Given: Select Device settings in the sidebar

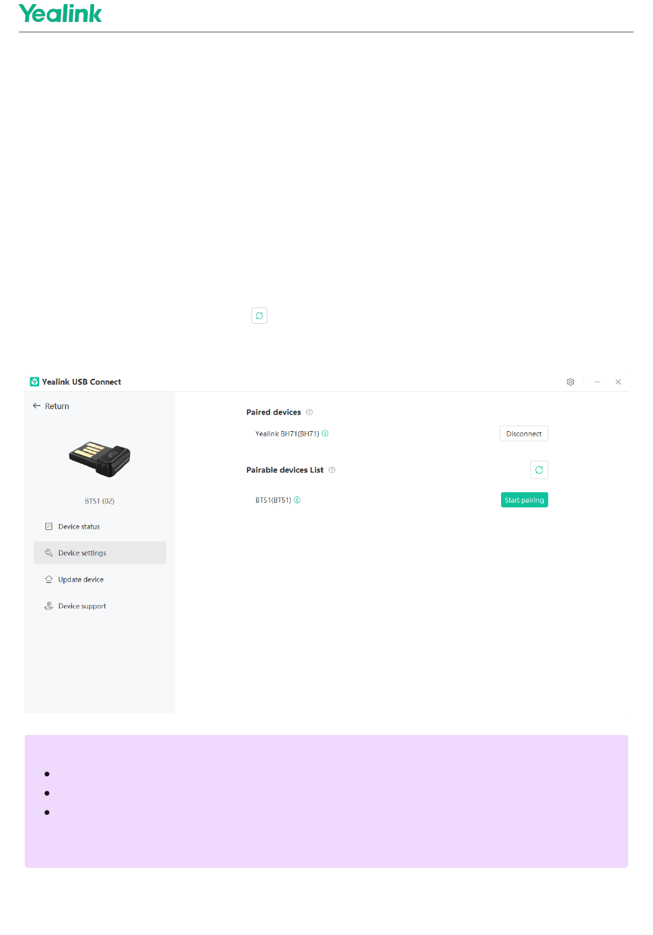Looking at the screenshot, I should (x=100, y=553).
